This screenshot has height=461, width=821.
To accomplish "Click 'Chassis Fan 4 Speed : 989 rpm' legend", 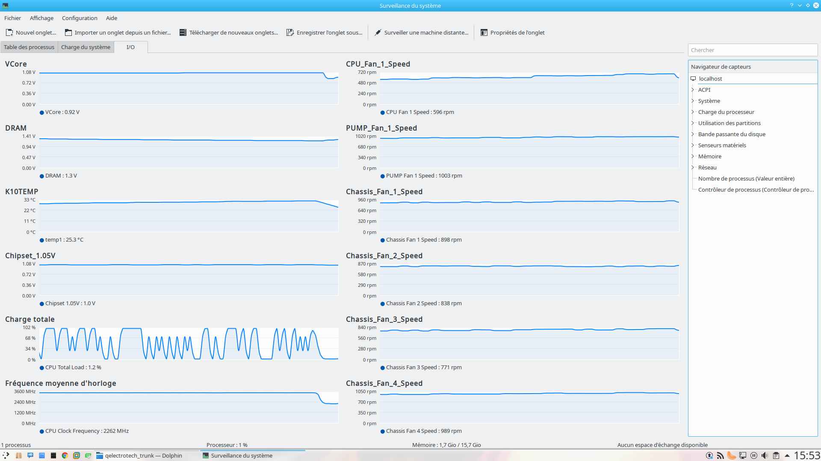I will (424, 431).
